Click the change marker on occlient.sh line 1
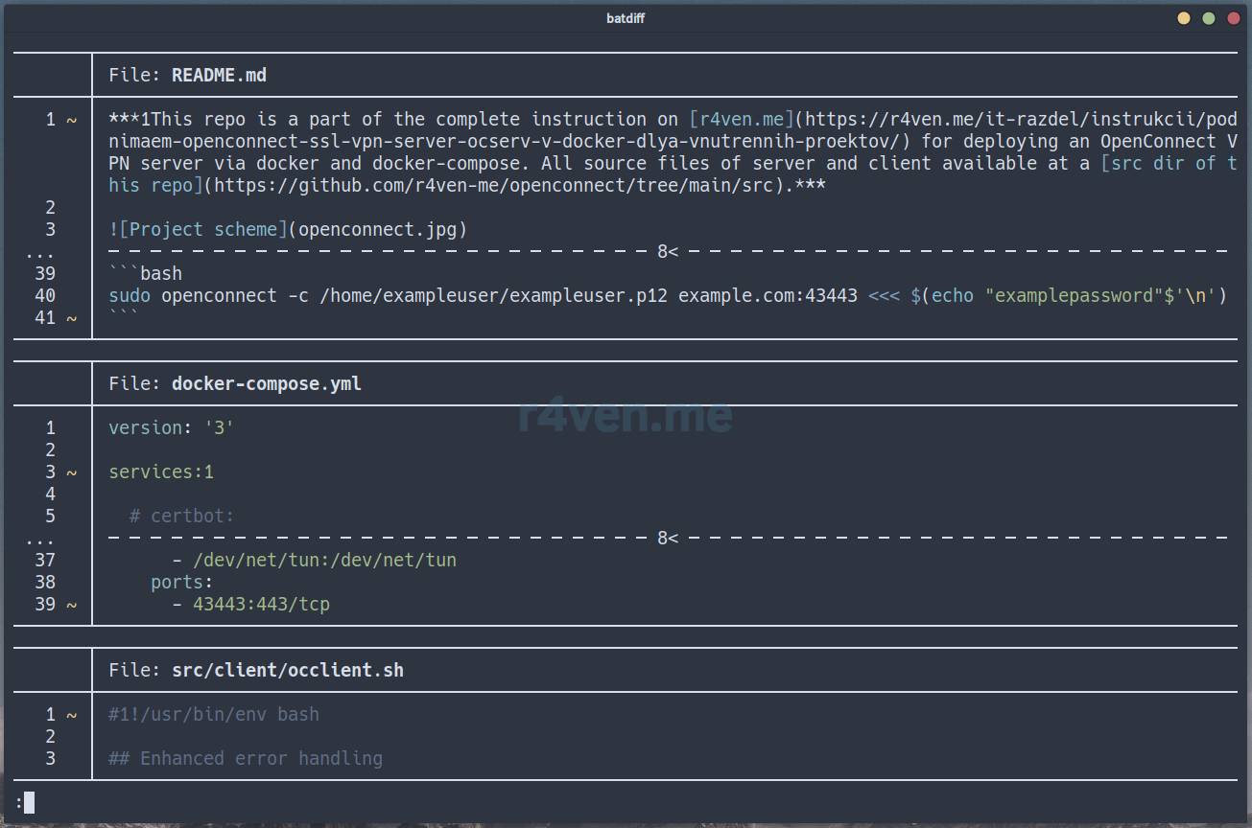Viewport: 1252px width, 828px height. point(71,715)
